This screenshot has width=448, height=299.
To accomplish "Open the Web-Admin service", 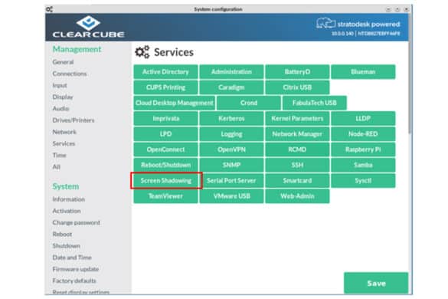I will pos(297,196).
